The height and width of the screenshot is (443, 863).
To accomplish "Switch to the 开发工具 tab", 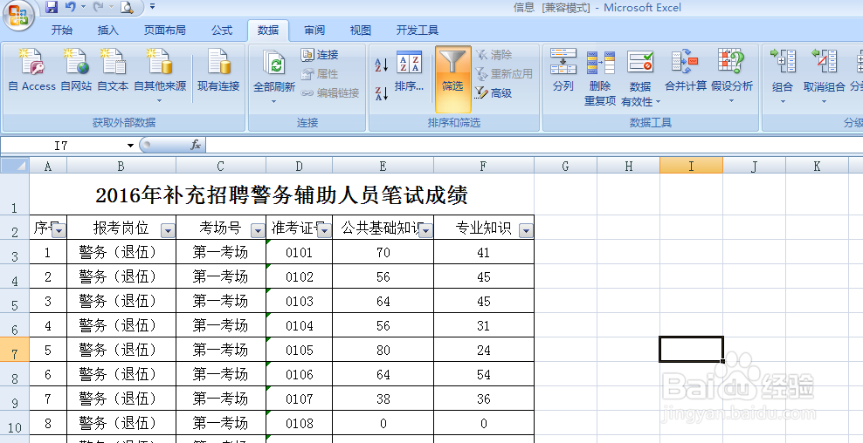I will (418, 31).
